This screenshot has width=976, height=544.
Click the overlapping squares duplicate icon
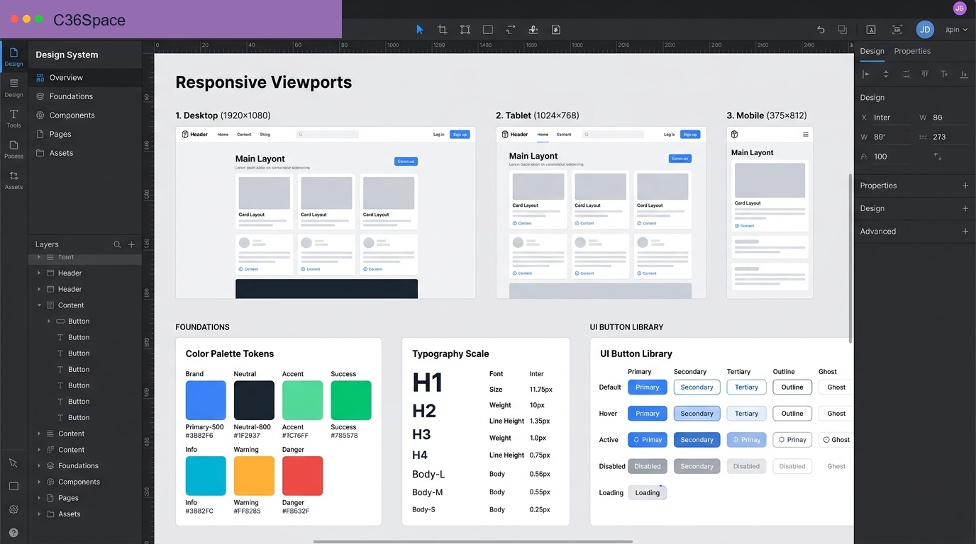tap(843, 30)
